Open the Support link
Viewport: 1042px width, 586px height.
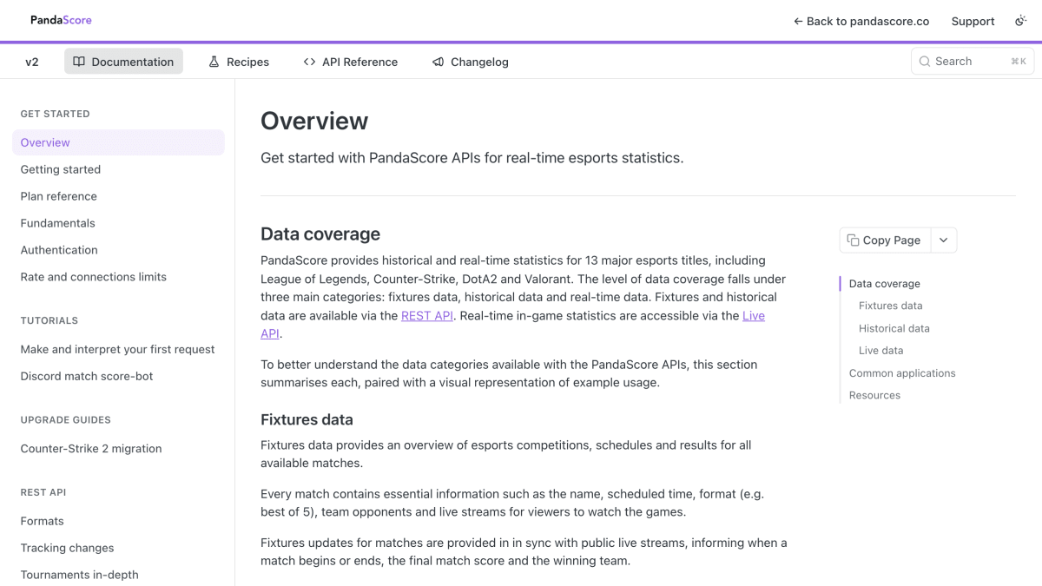[x=973, y=21]
